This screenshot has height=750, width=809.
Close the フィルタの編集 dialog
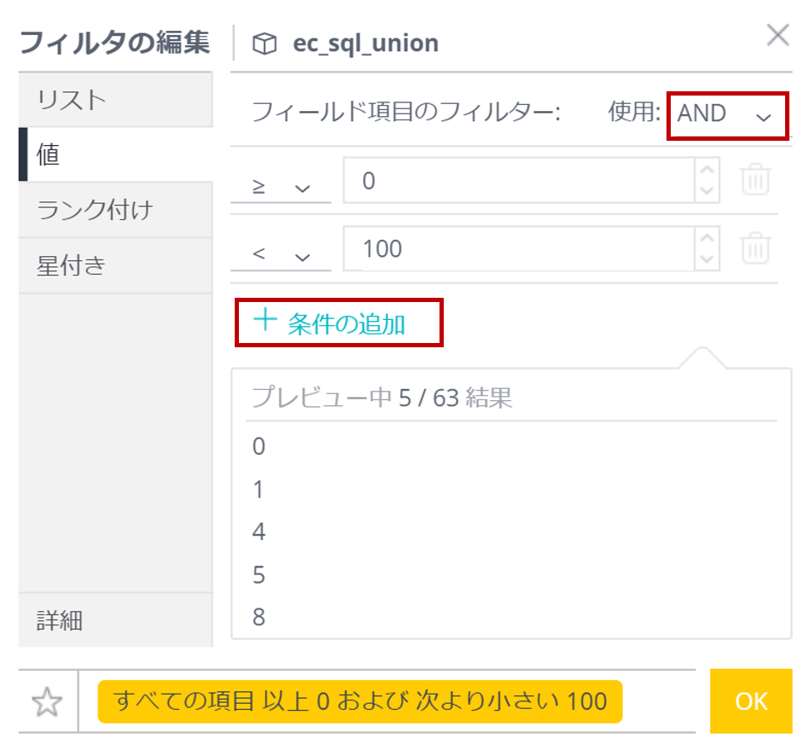pyautogui.click(x=777, y=35)
